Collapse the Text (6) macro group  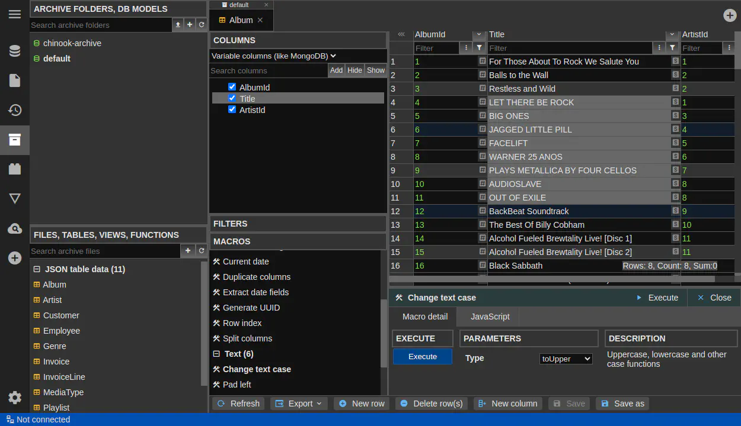(216, 354)
